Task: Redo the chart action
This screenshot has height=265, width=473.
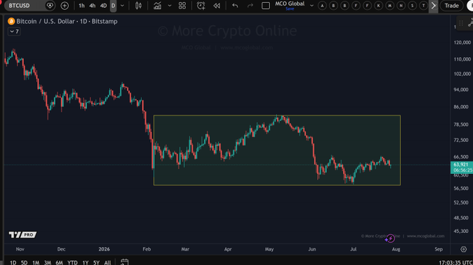Action: [x=250, y=6]
